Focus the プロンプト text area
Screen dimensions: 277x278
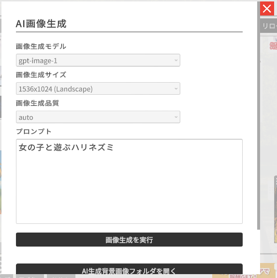tap(129, 181)
